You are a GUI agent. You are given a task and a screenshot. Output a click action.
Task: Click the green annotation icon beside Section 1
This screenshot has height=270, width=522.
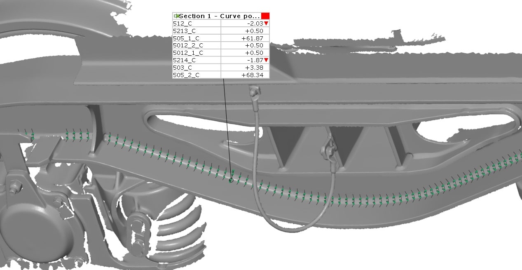[x=176, y=16]
